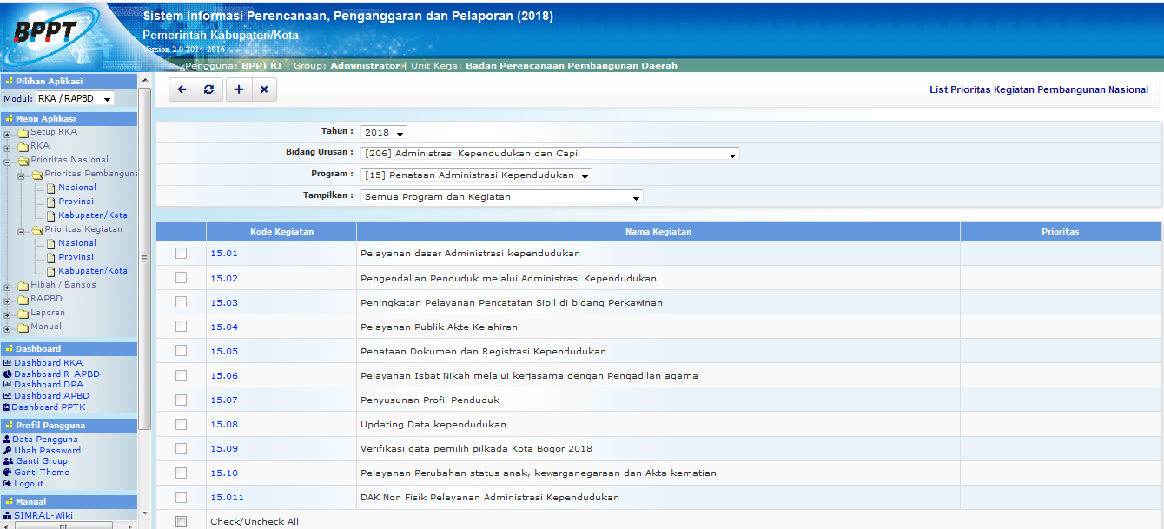Open the Tampilkan filter dropdown
Screen dimensions: 1164x529
click(502, 197)
